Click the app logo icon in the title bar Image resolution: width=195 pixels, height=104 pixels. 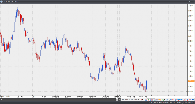(x=1, y=2)
